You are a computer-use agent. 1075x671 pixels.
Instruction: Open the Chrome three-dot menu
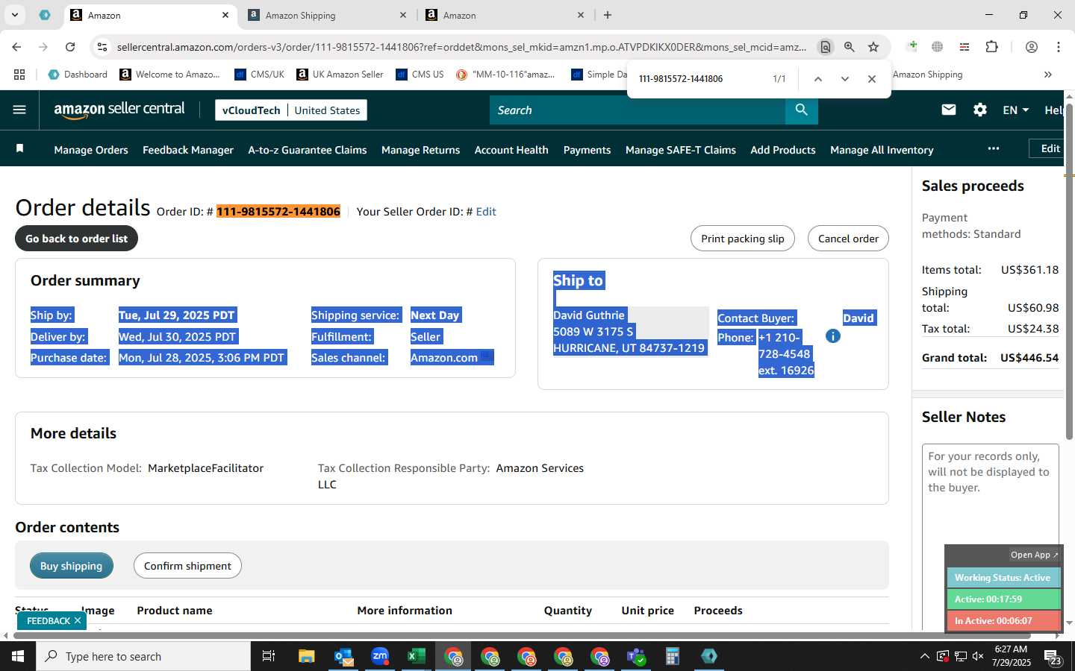click(1059, 47)
